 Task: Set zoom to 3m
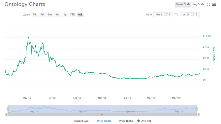coord(57,14)
